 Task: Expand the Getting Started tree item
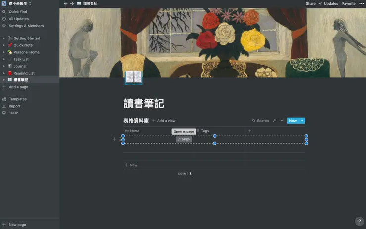(x=4, y=38)
